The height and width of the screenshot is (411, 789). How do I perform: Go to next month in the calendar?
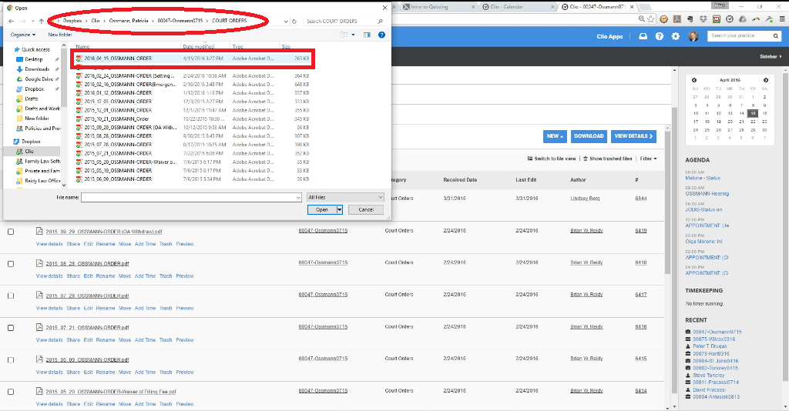765,80
